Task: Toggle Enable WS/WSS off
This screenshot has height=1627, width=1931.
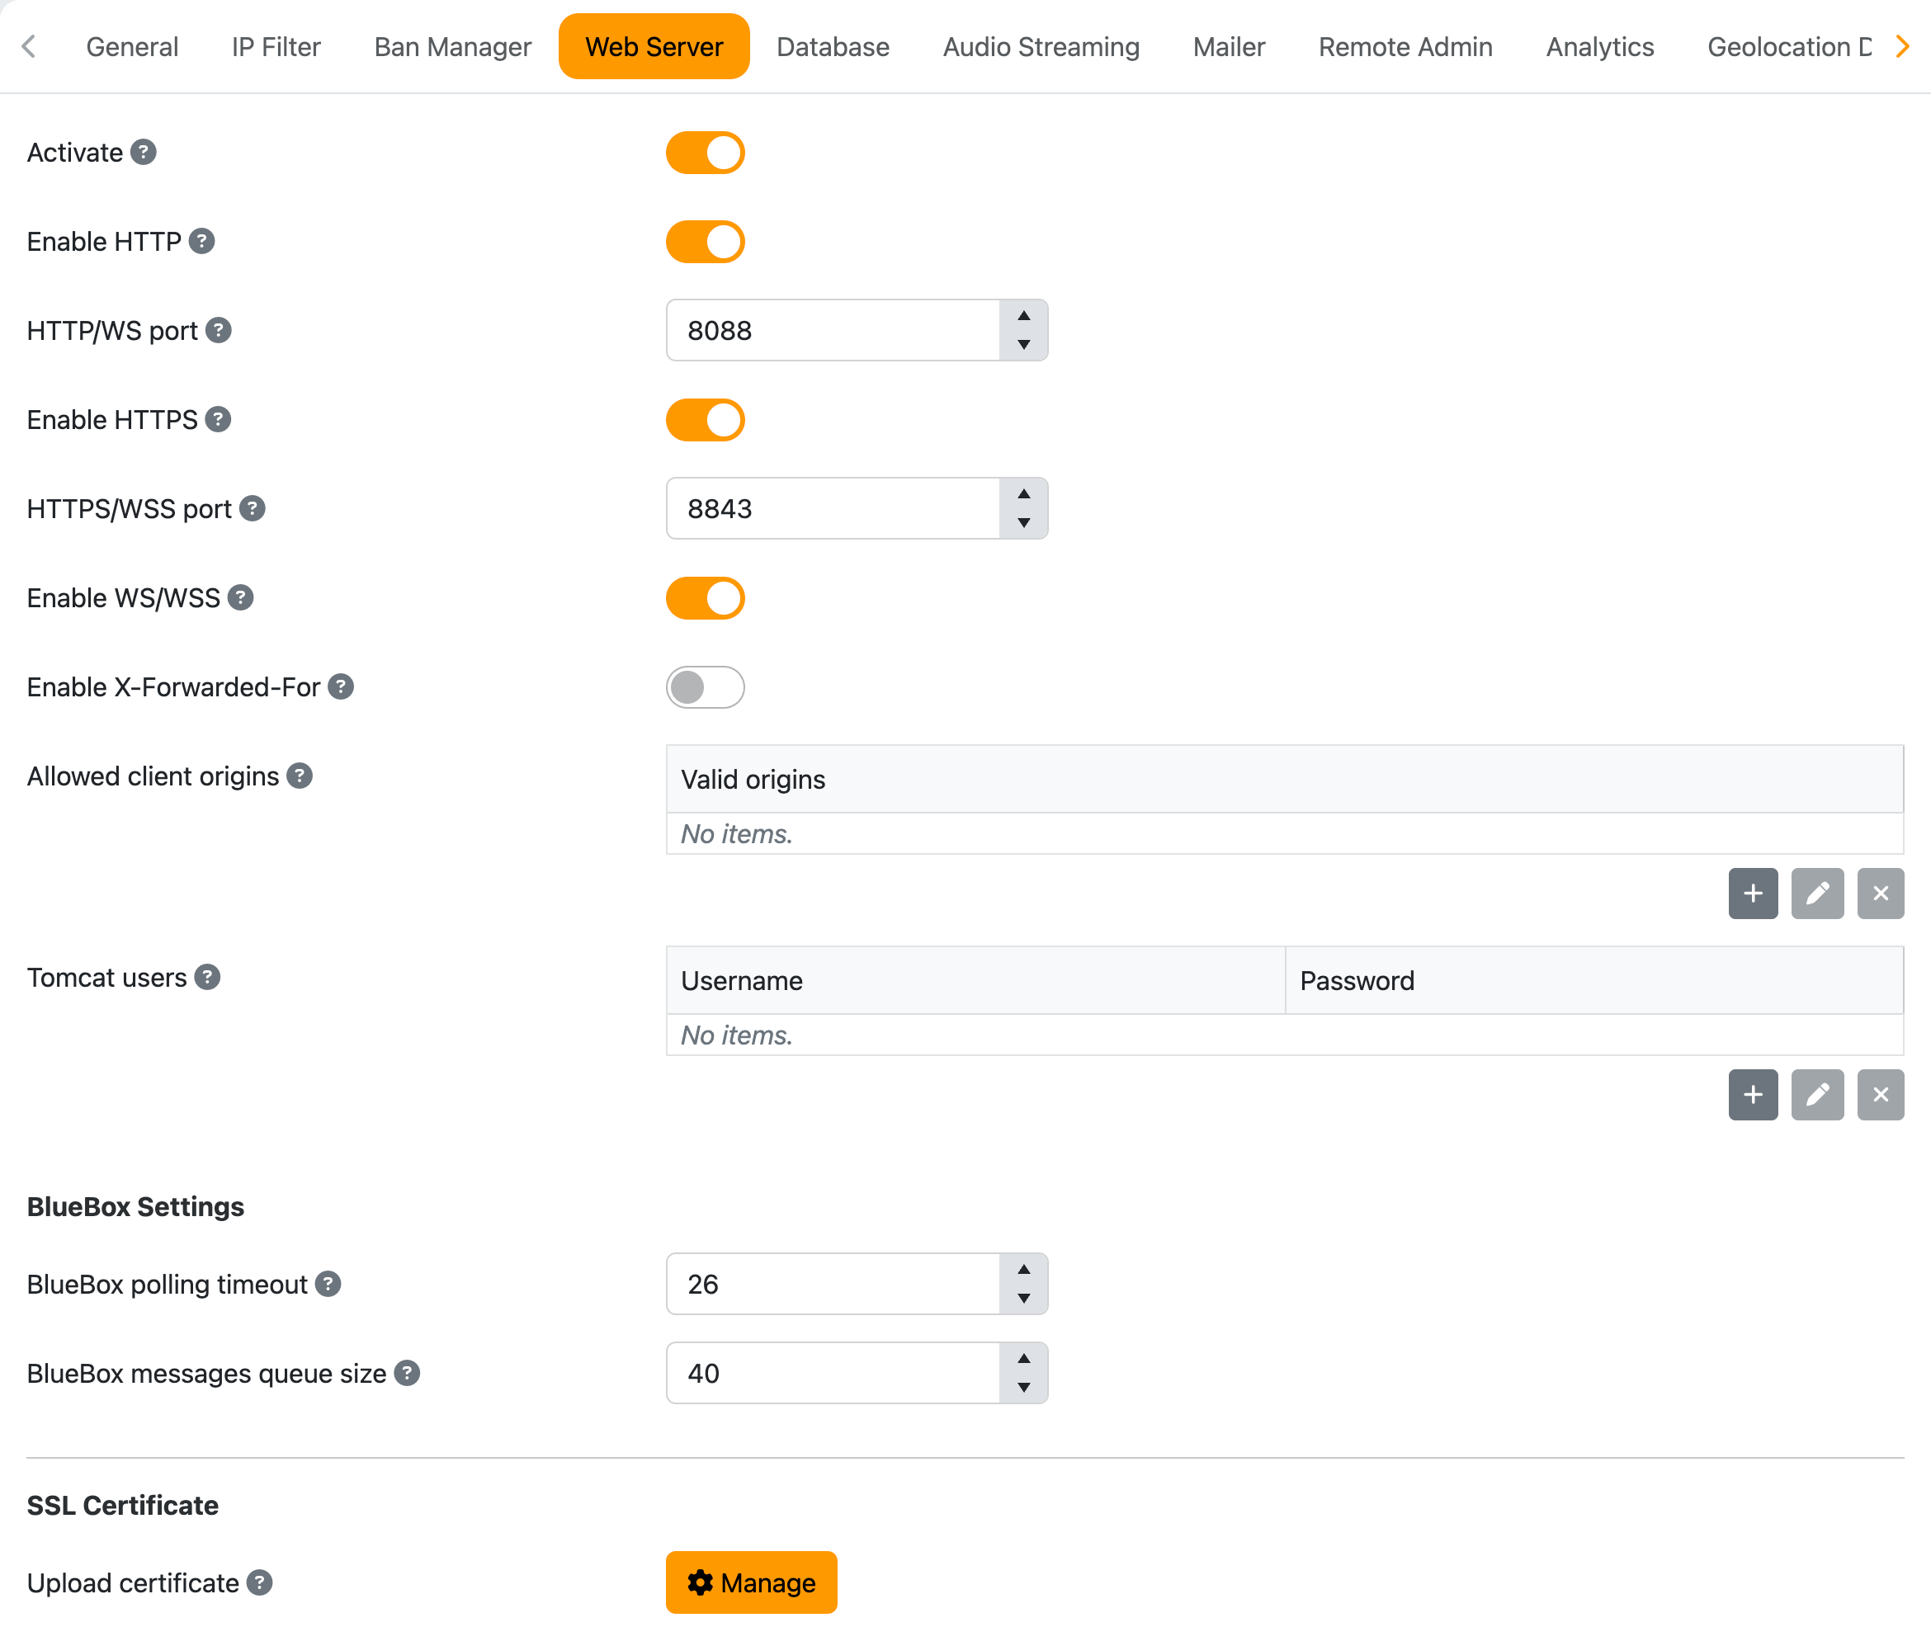Action: point(705,599)
